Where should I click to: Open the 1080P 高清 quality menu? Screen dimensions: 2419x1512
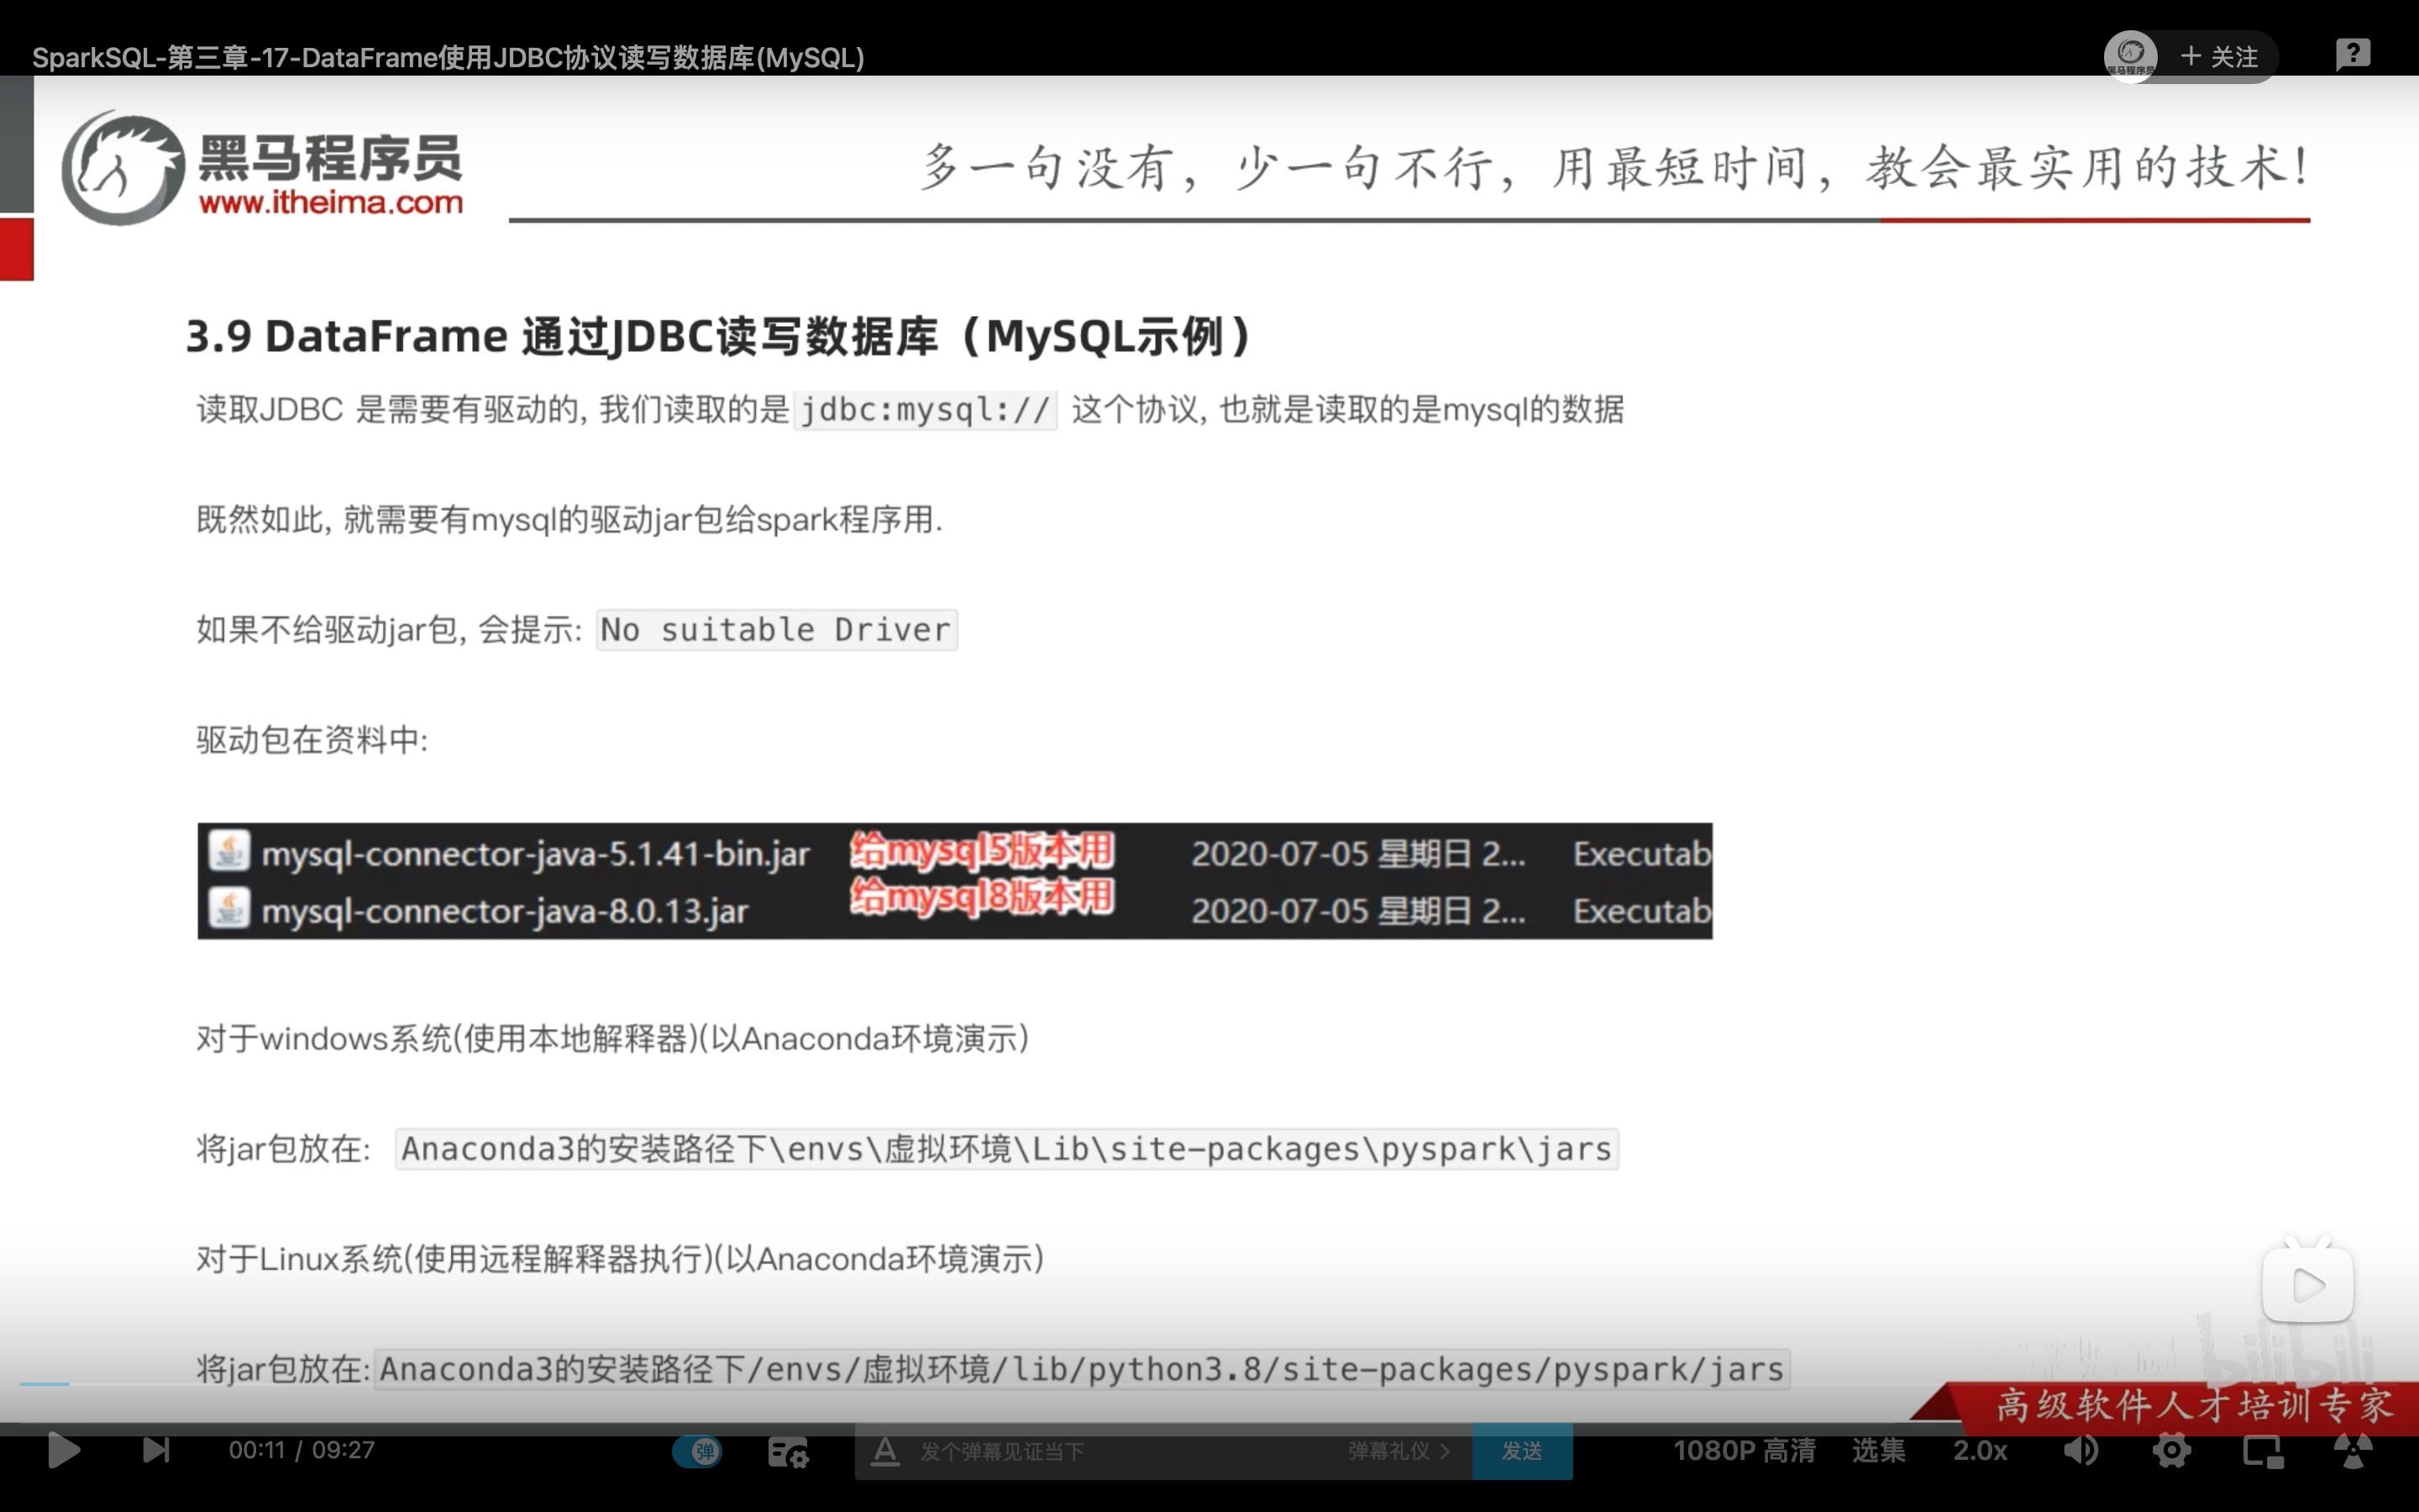point(1745,1451)
